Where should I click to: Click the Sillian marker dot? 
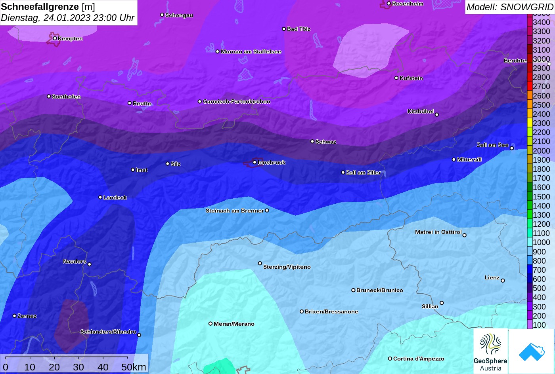coord(442,303)
